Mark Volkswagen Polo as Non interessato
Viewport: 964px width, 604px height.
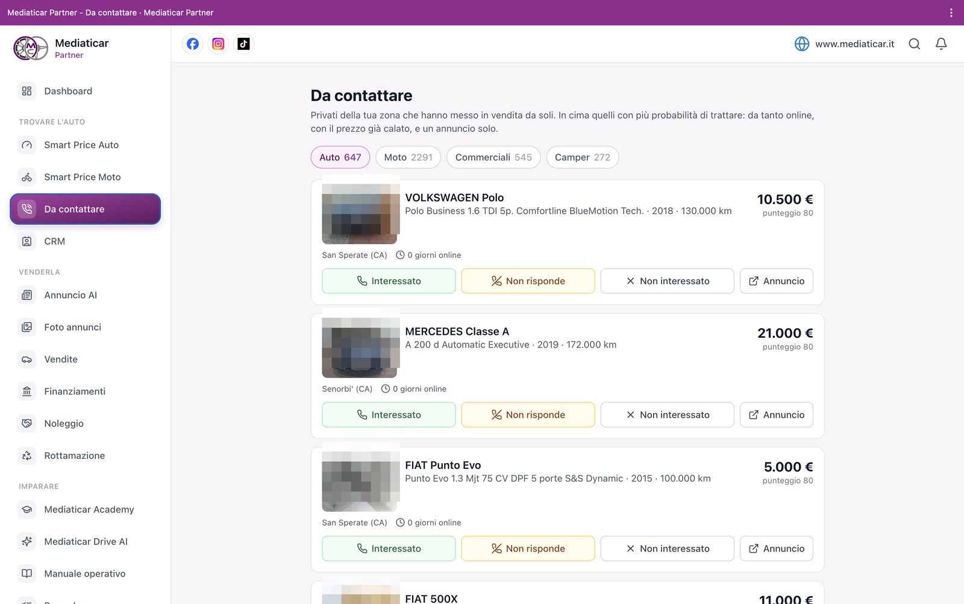click(668, 281)
